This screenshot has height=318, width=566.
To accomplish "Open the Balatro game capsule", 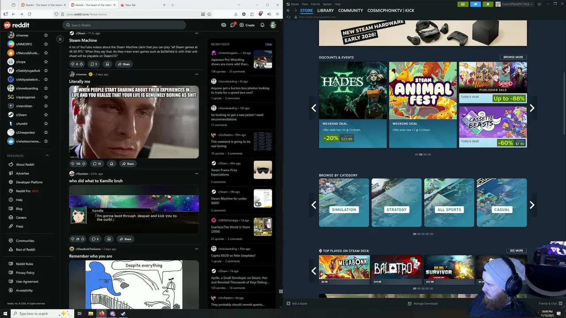I will click(397, 270).
